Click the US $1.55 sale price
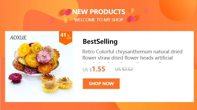The width and height of the screenshot is (197, 110). tap(94, 69)
